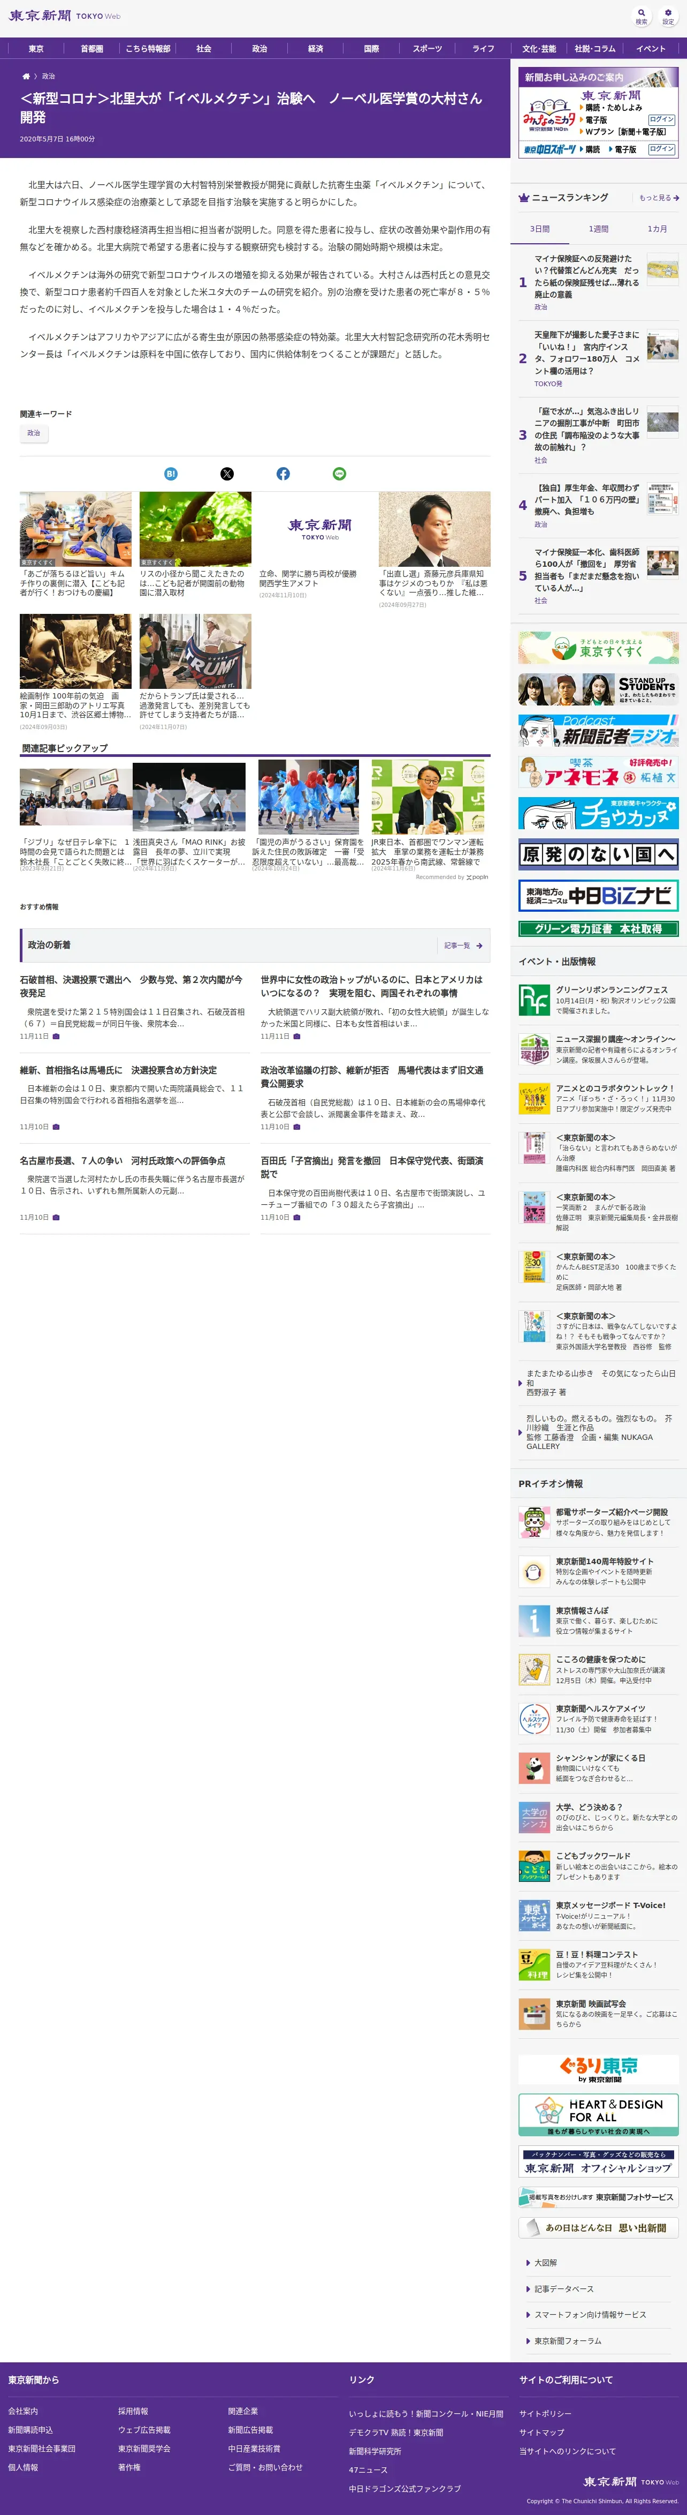The height and width of the screenshot is (2515, 687).
Task: Open the 記事一覧 button in 政治の新着
Action: (463, 945)
